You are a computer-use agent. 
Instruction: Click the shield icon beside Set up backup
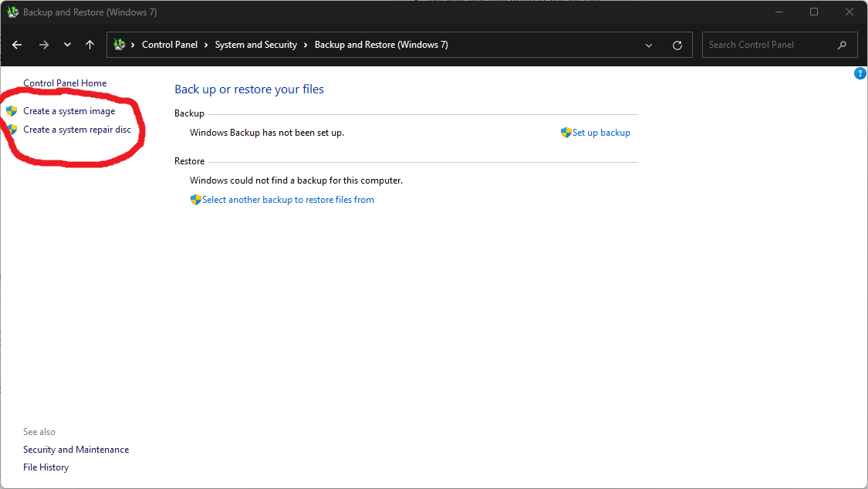pos(566,132)
